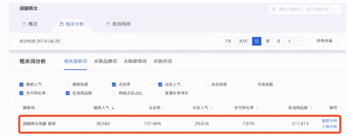Go to previous date with left chevron
Screen dimensions: 348x137
pyautogui.click(x=289, y=41)
